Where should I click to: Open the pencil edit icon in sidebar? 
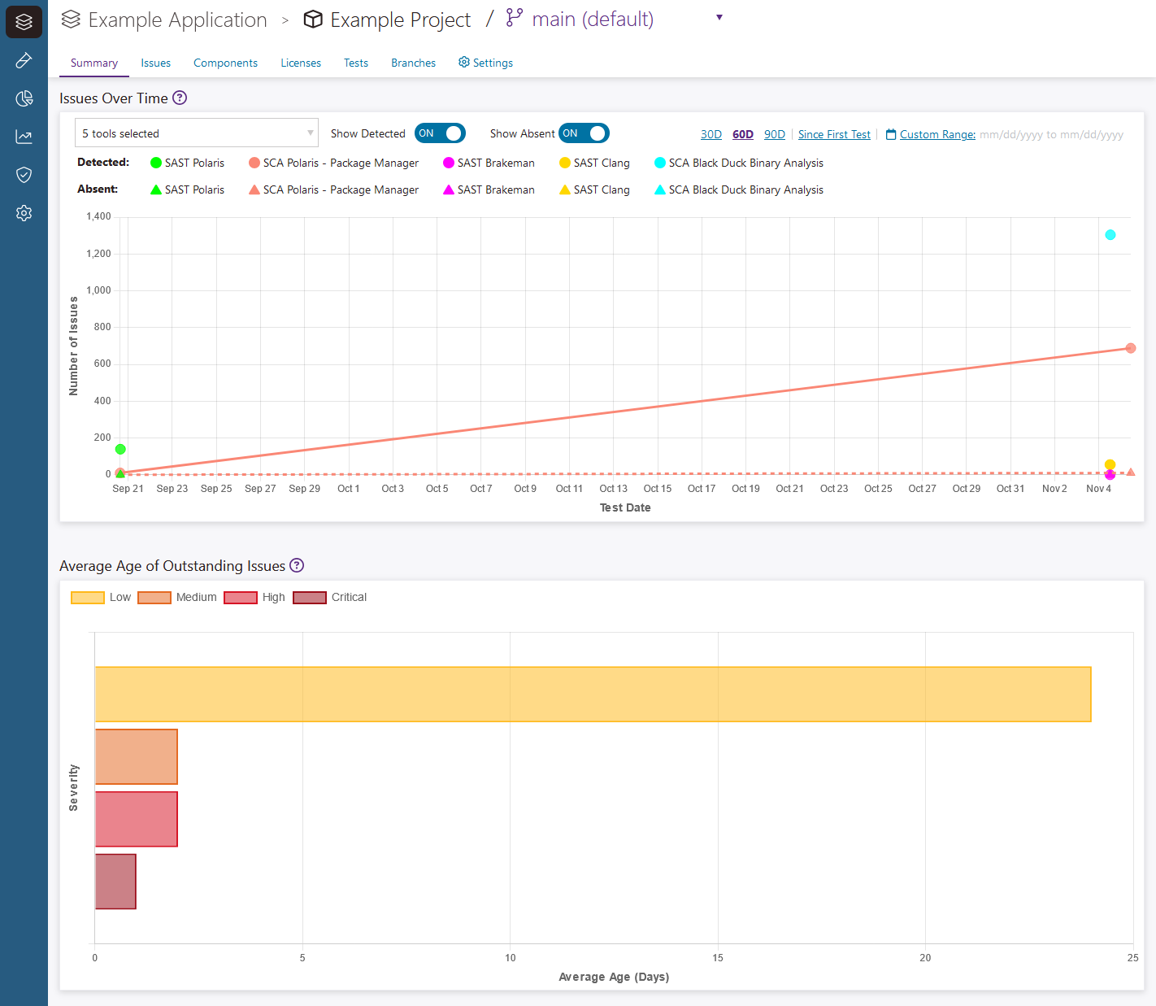tap(24, 60)
